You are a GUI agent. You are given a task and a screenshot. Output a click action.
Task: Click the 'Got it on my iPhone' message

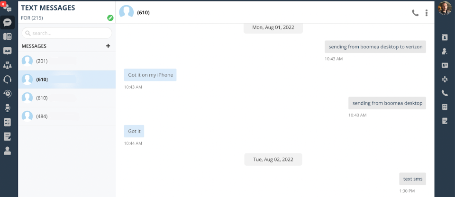pyautogui.click(x=150, y=75)
